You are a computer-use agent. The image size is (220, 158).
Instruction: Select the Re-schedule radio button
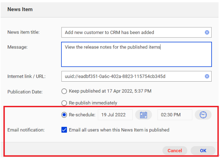click(64, 115)
